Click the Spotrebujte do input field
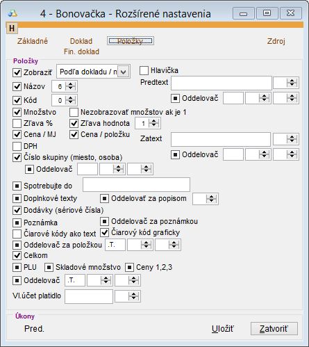The image size is (309, 347). [136, 185]
